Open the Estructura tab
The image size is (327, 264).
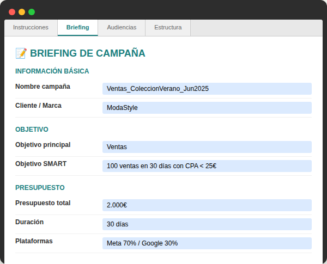[x=168, y=27]
